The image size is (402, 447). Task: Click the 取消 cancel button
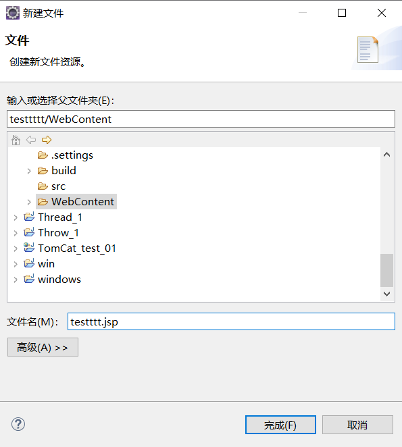coord(357,425)
